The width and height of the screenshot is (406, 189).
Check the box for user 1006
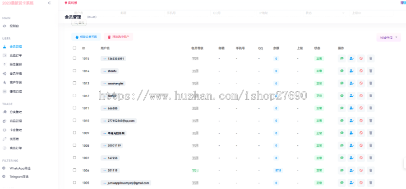(74, 170)
